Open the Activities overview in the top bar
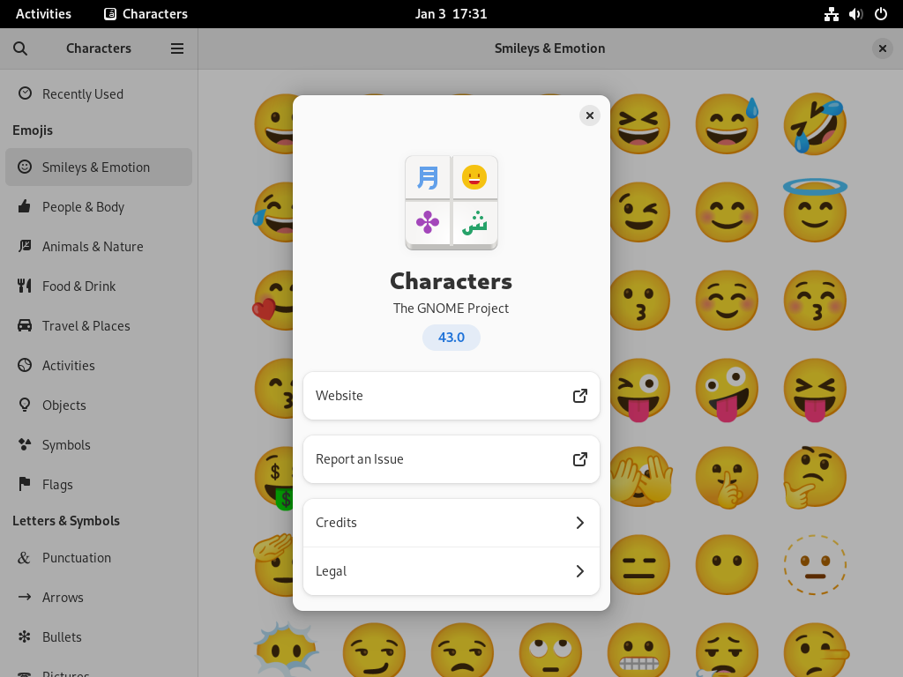 (44, 14)
